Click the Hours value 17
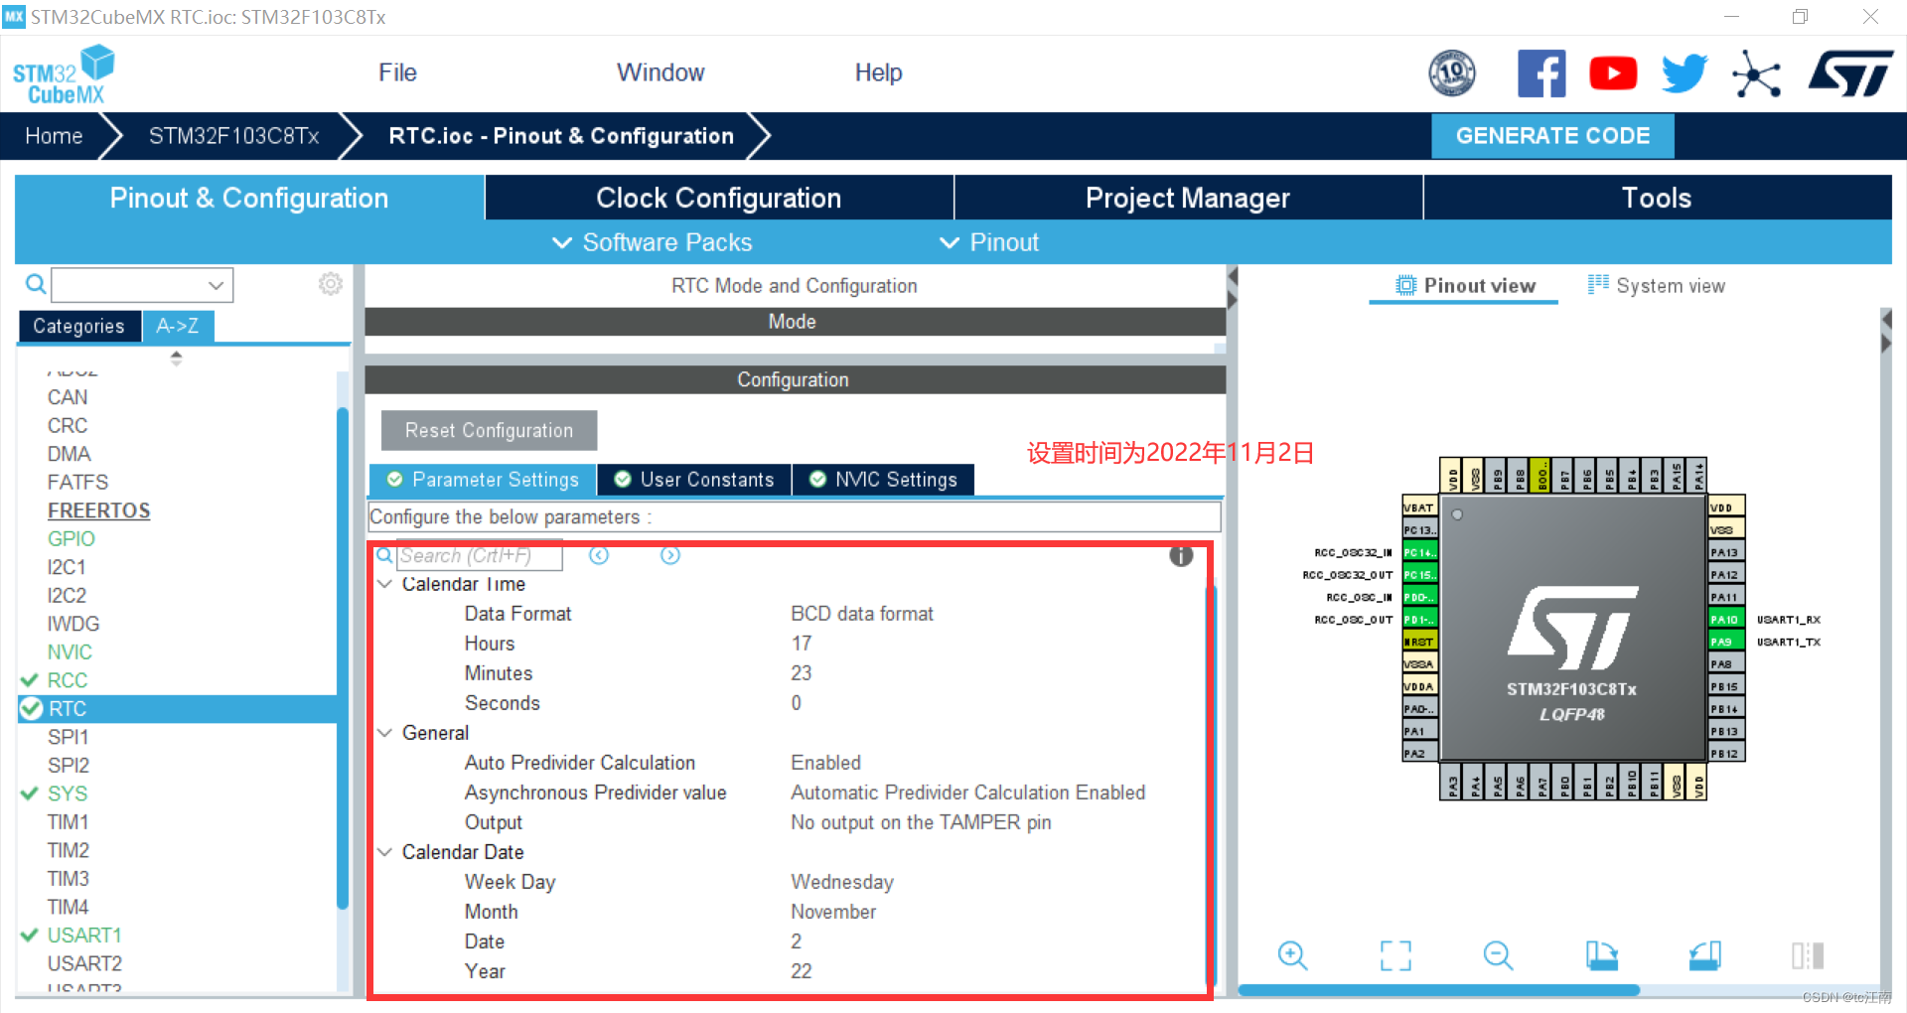The width and height of the screenshot is (1907, 1013). pyautogui.click(x=802, y=644)
